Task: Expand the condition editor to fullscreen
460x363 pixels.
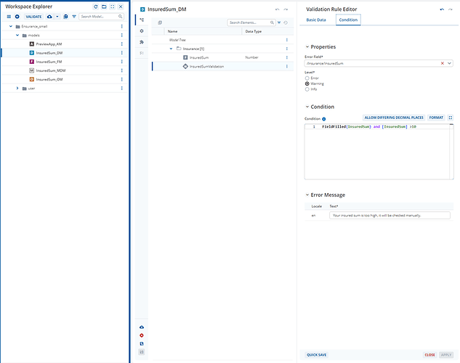Action: point(451,118)
